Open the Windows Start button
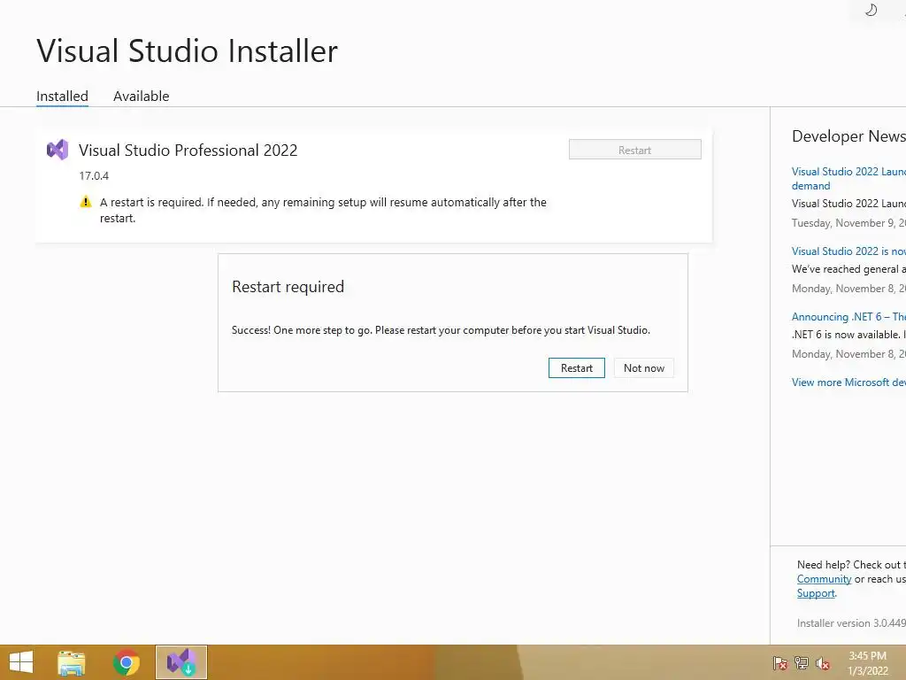The height and width of the screenshot is (680, 906). (x=21, y=662)
